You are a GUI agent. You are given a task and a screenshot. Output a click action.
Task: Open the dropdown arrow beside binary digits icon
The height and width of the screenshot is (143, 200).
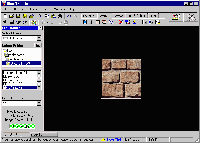[x=116, y=22]
